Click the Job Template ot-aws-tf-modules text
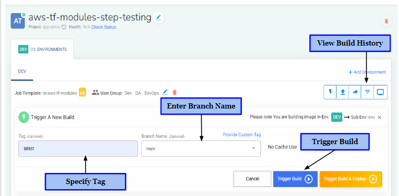The image size is (399, 196). click(46, 93)
